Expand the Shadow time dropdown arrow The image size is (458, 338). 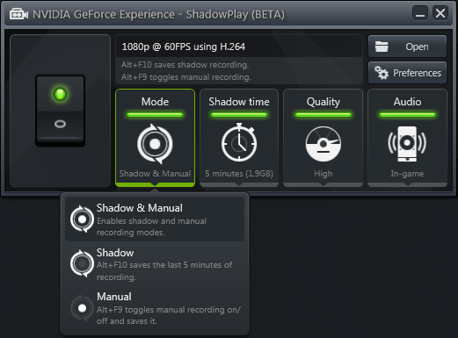pos(239,184)
